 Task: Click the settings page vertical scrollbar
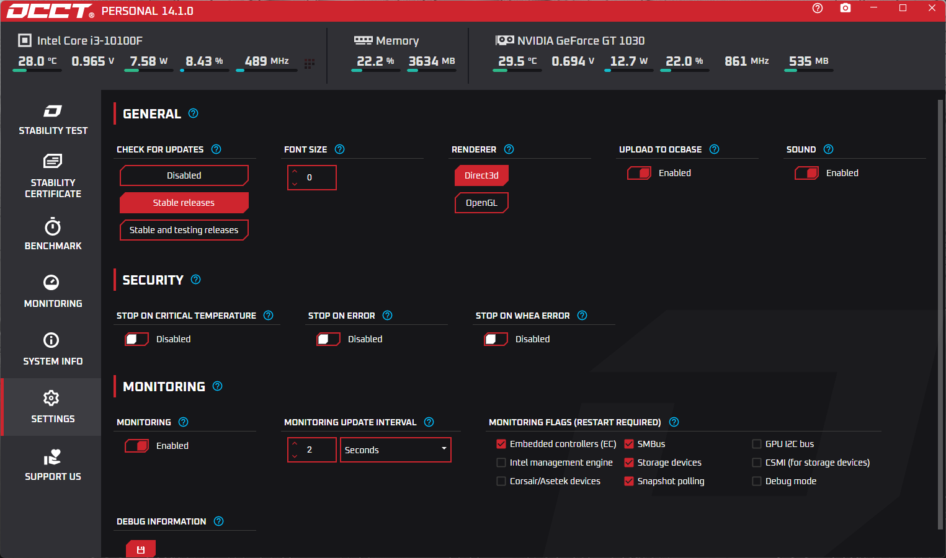pos(940,314)
